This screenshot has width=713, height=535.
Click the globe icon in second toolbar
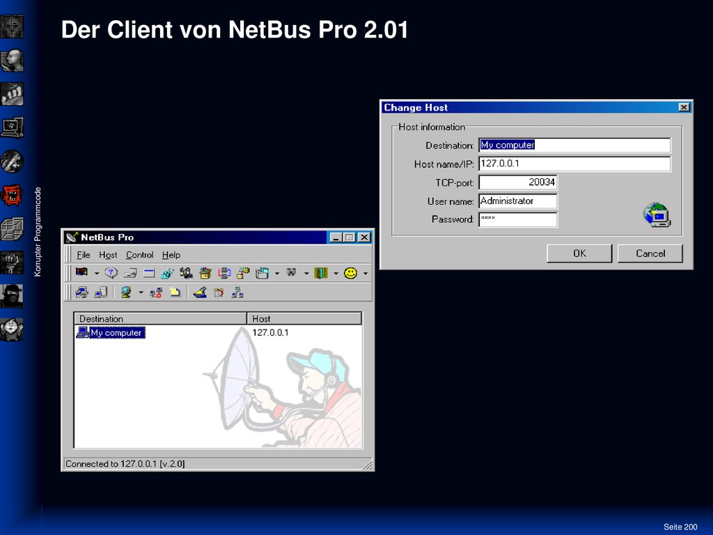click(x=126, y=292)
